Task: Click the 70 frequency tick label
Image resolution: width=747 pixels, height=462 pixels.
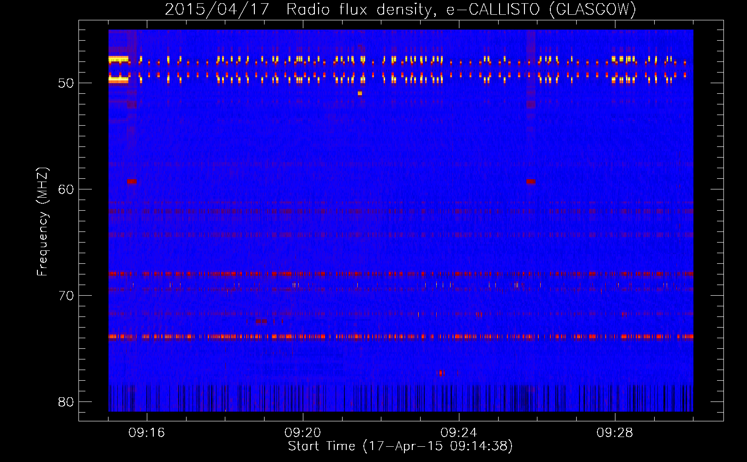Action: click(66, 296)
